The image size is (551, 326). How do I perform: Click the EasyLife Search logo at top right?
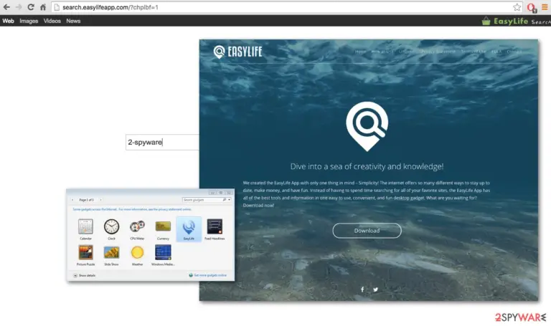pyautogui.click(x=516, y=21)
